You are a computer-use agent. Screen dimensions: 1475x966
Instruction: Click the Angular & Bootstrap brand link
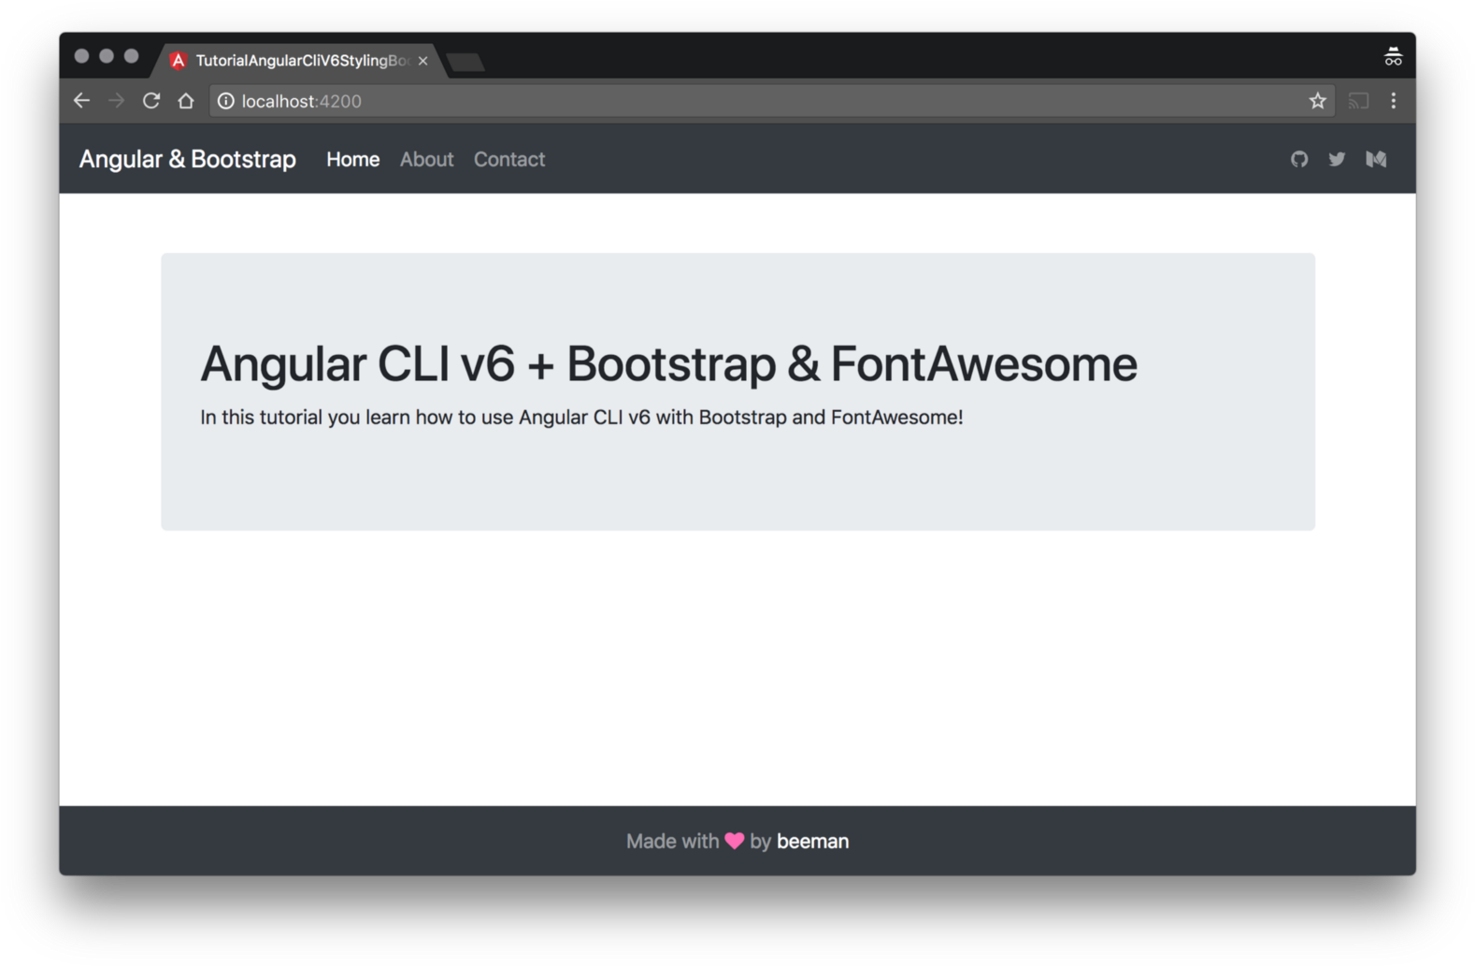[187, 160]
